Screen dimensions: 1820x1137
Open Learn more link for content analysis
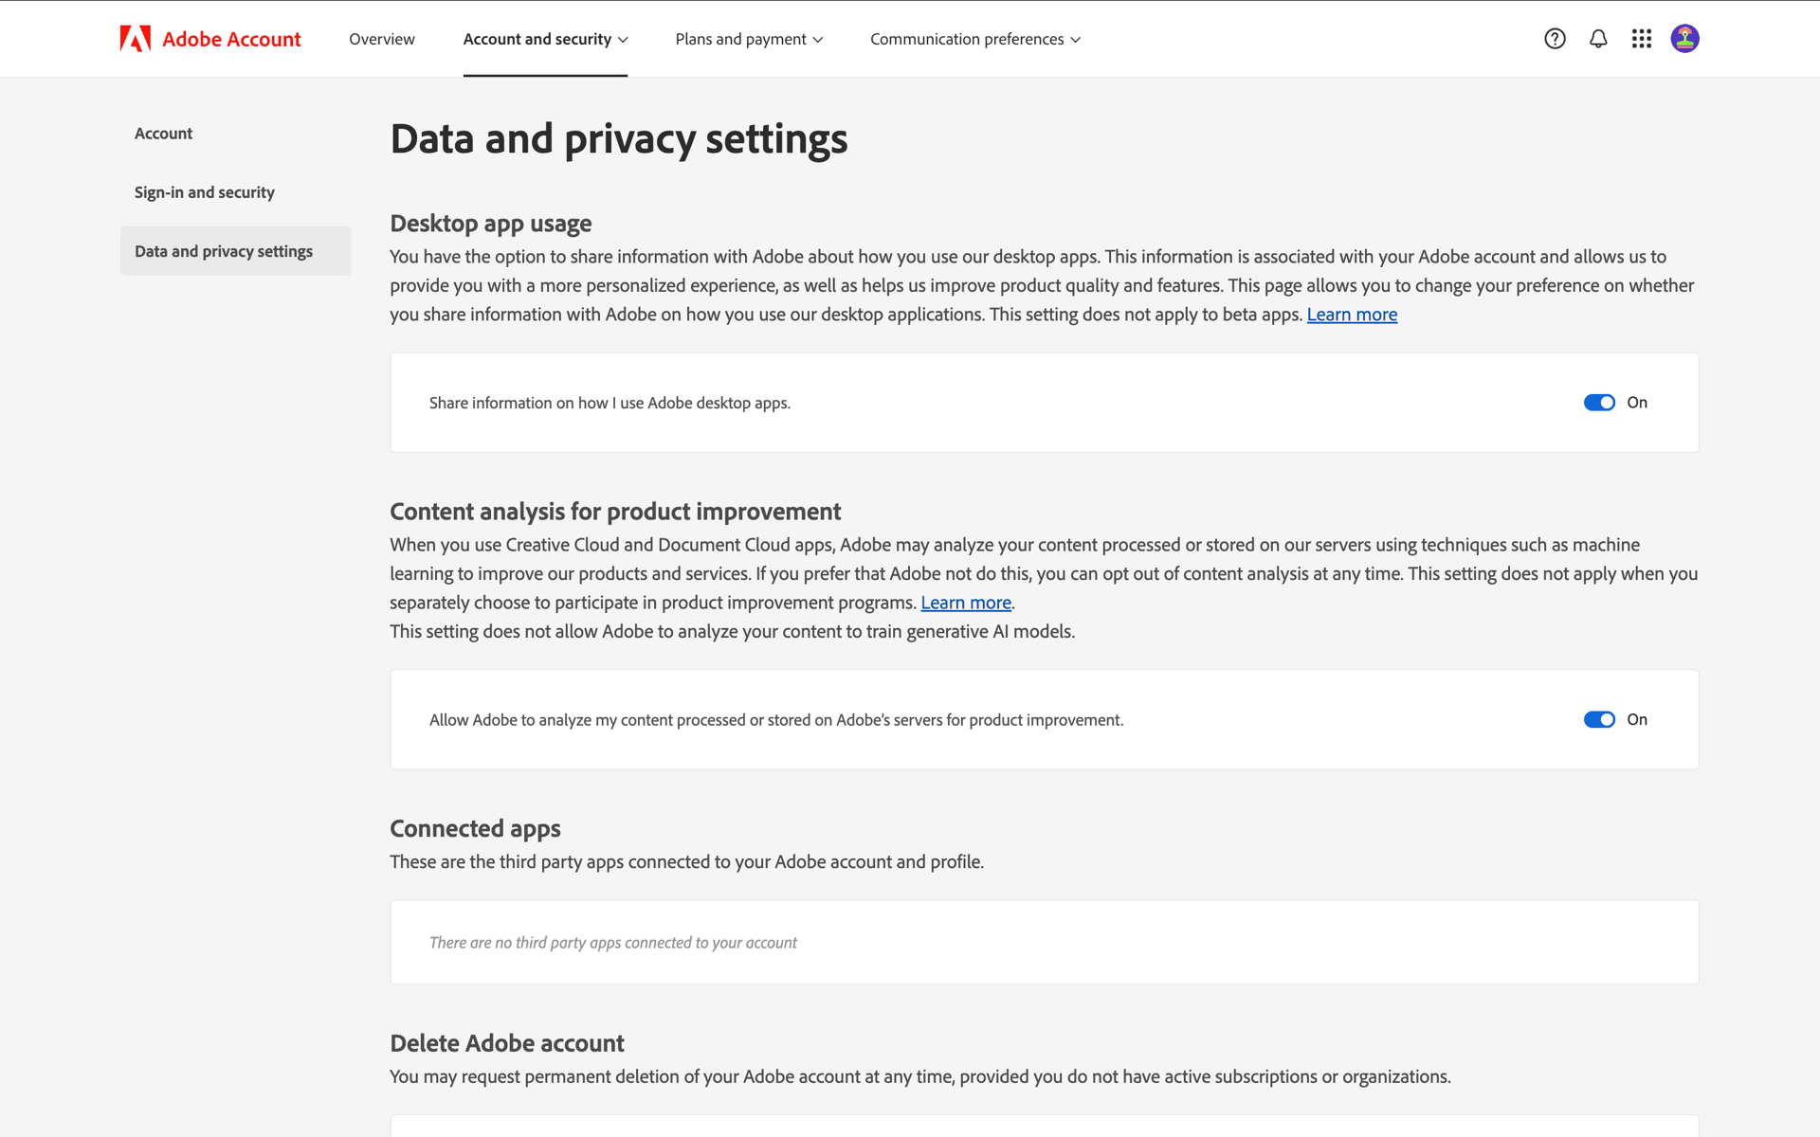pos(966,603)
